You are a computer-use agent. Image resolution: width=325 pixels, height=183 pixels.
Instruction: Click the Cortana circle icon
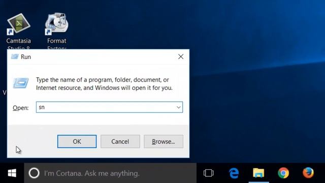34,173
